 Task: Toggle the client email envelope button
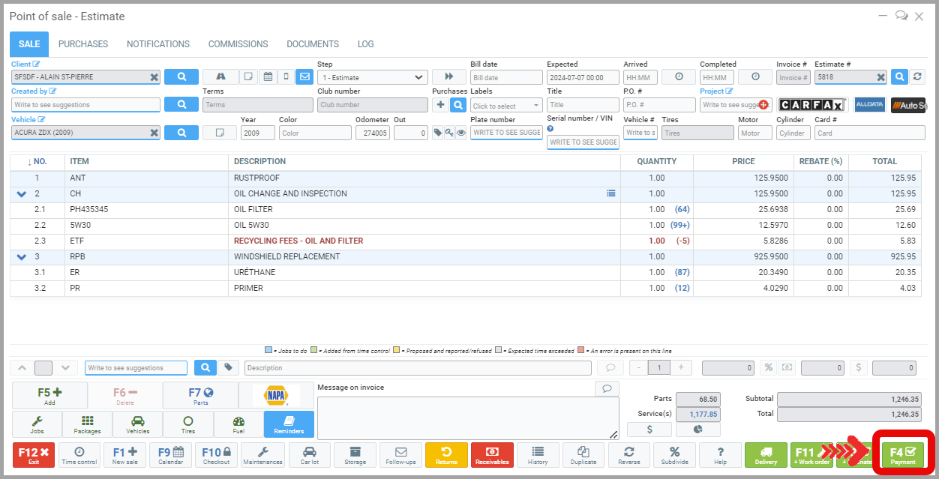pyautogui.click(x=304, y=76)
